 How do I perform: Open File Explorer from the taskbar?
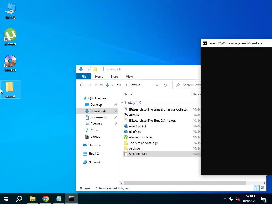(32, 199)
